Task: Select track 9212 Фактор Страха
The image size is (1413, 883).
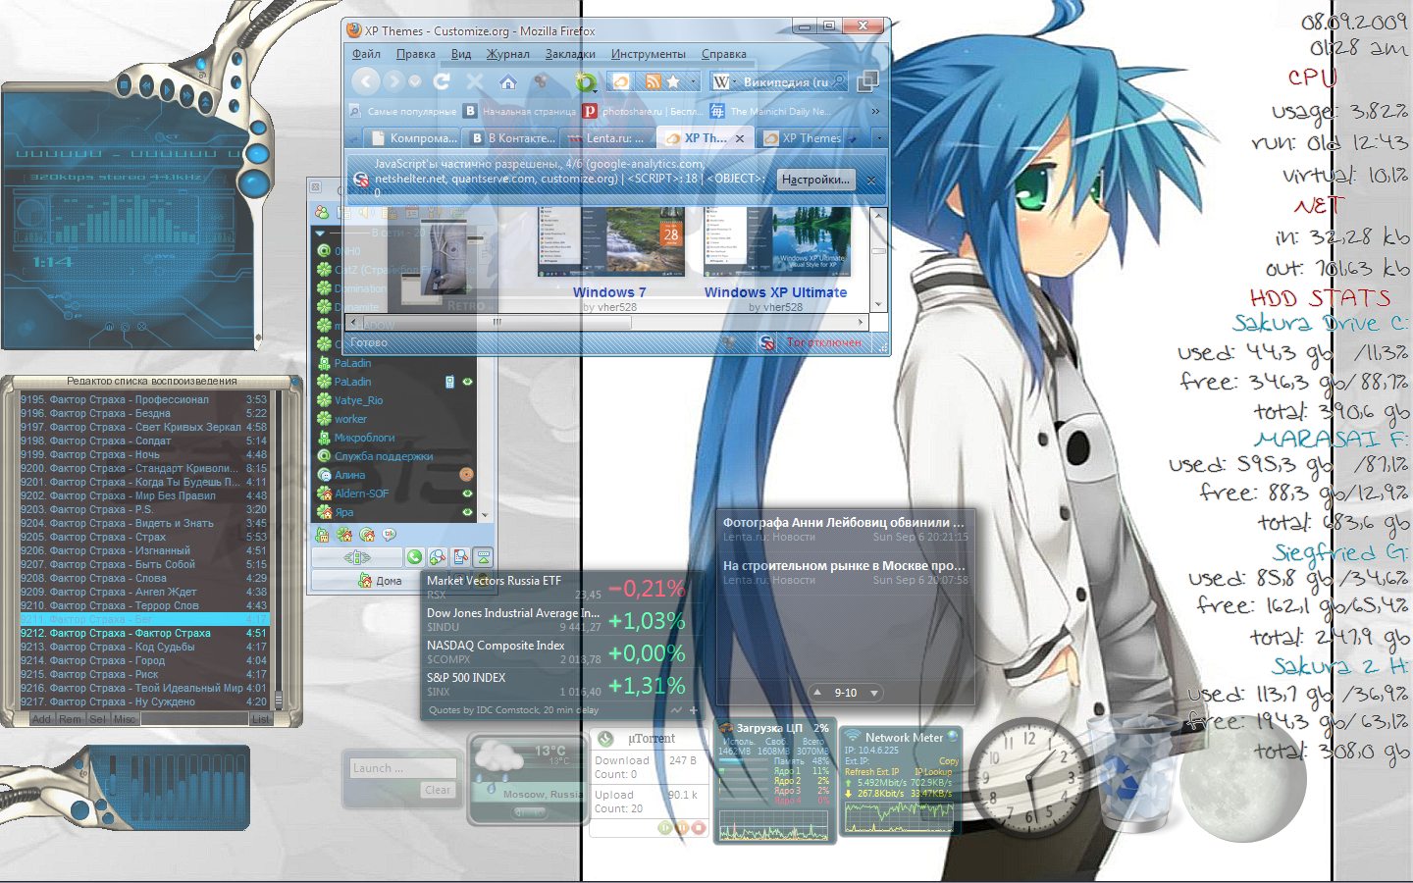Action: pyautogui.click(x=143, y=633)
